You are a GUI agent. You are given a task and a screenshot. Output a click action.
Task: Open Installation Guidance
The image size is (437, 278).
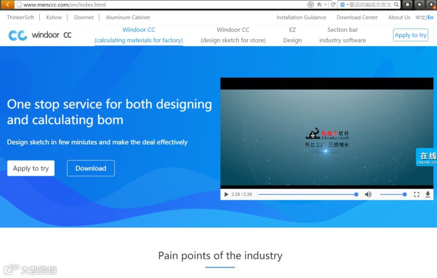[301, 17]
